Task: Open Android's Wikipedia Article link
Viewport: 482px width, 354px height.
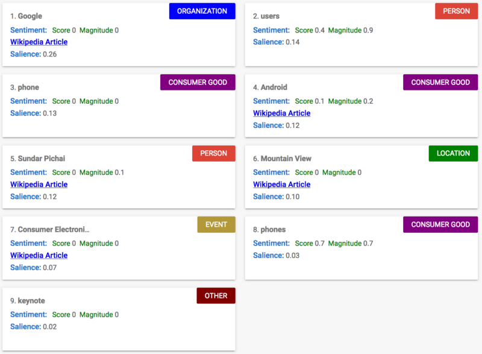Action: click(x=281, y=113)
